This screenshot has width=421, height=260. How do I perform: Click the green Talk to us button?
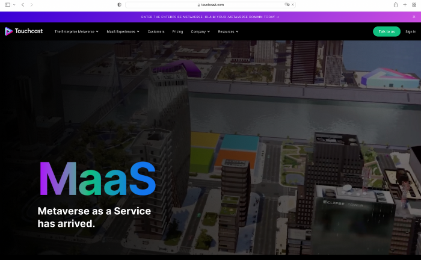click(x=386, y=31)
